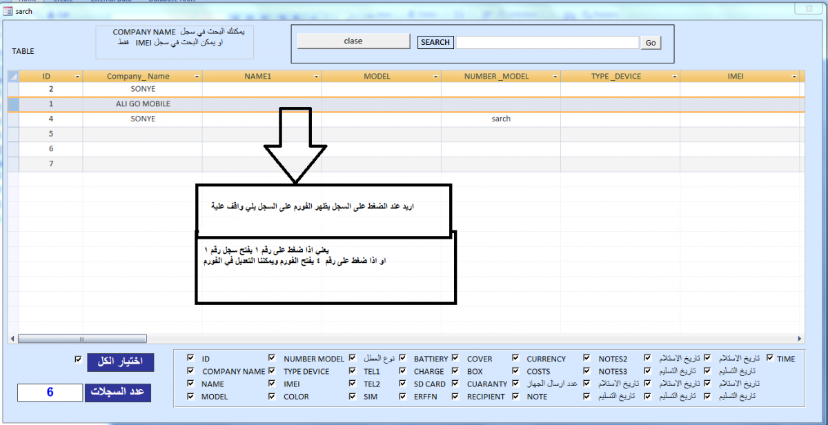Open the Company_Name column filter dropdown
Screen dimensions: 828x425
pyautogui.click(x=197, y=77)
